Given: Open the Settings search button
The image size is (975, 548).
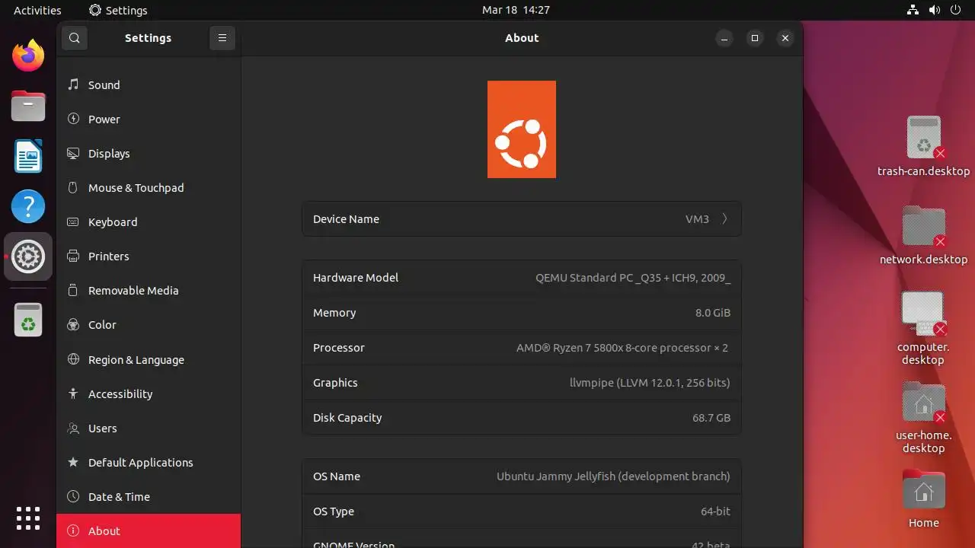Looking at the screenshot, I should (x=74, y=38).
